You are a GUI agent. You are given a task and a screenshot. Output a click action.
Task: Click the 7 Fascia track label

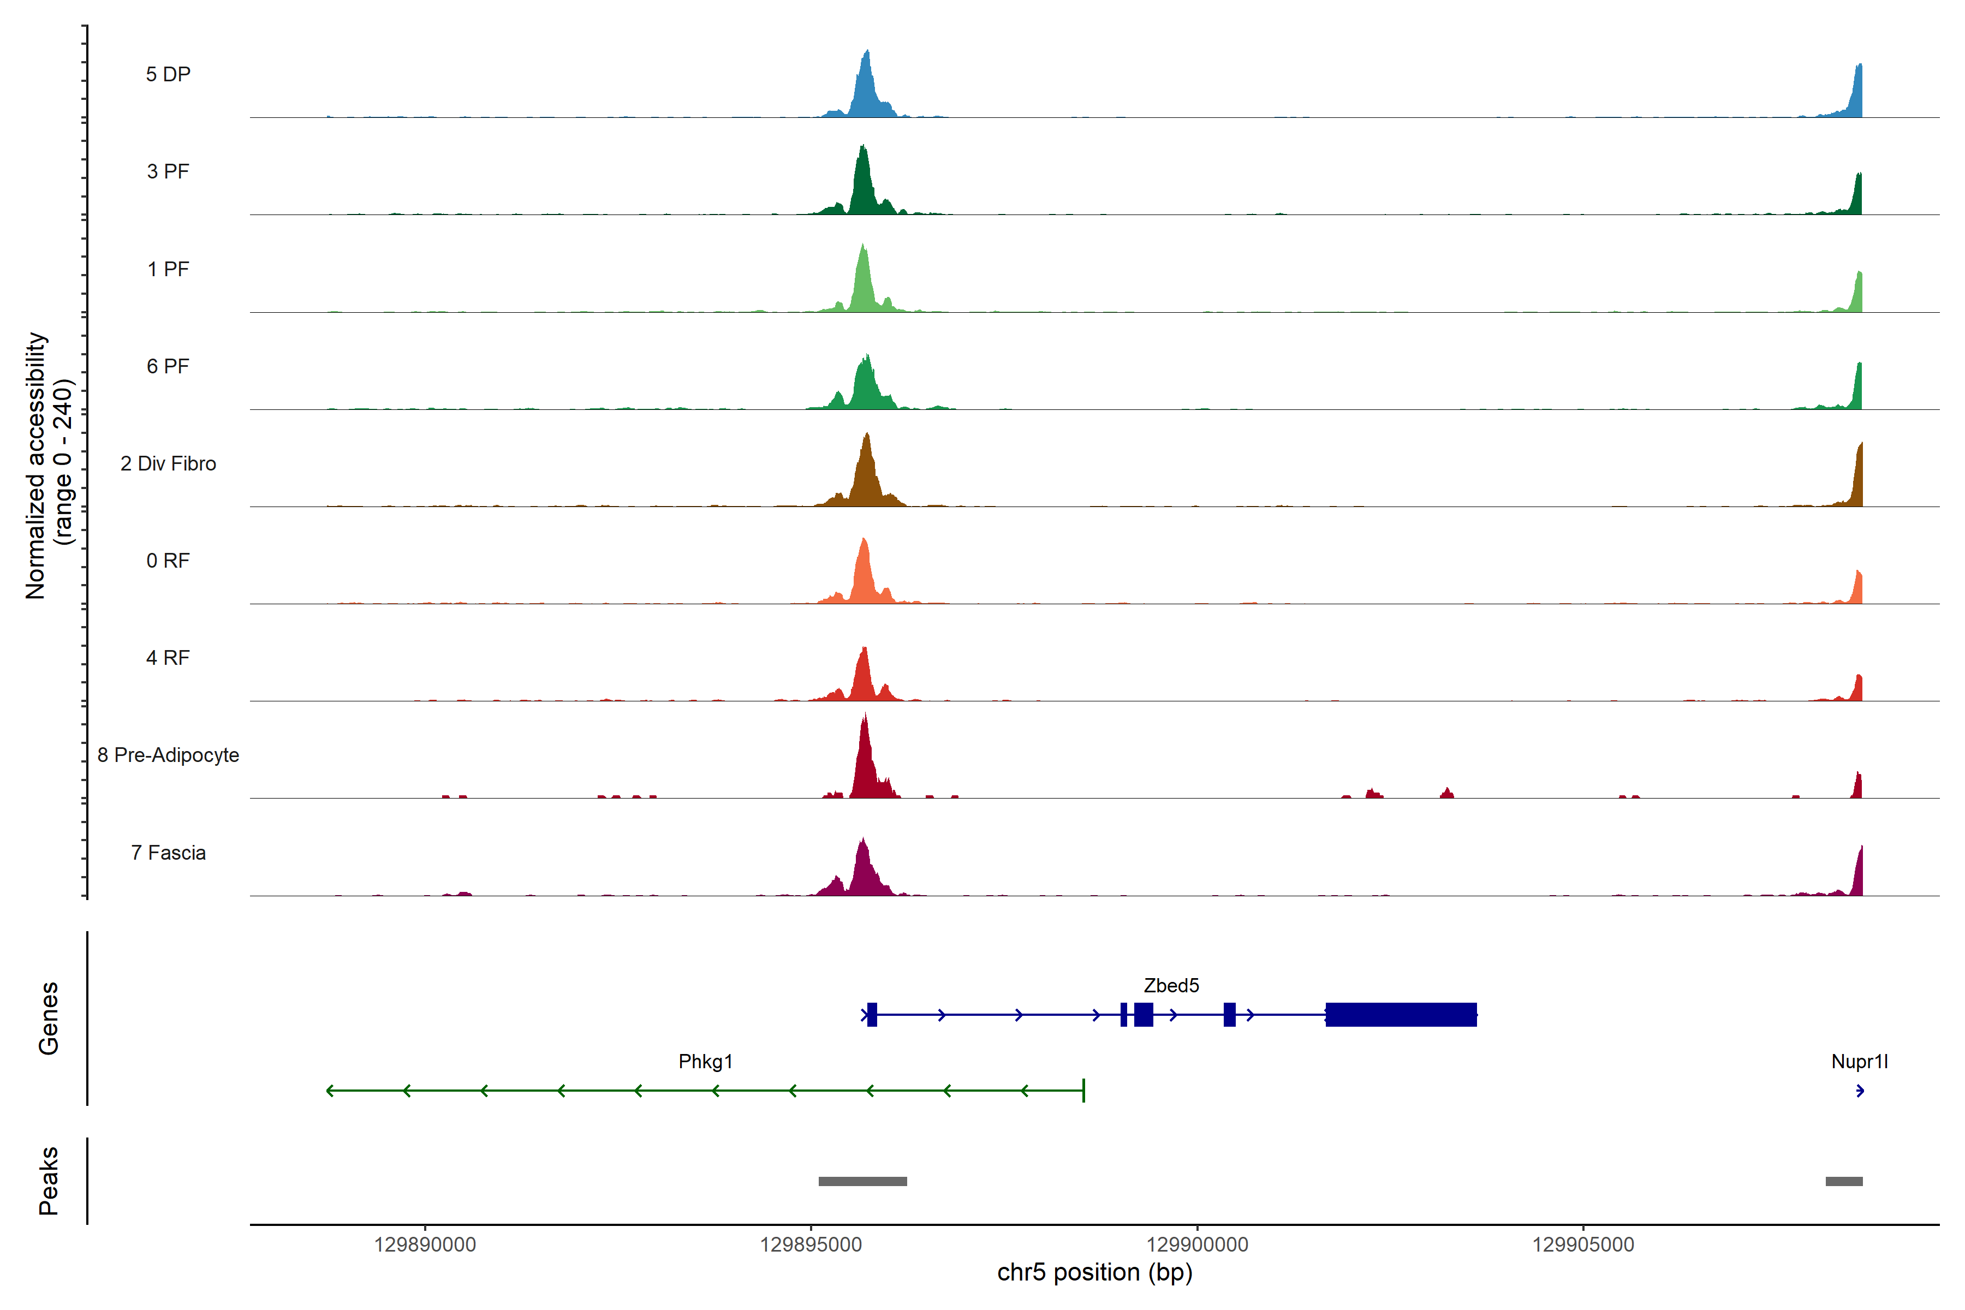(x=168, y=853)
